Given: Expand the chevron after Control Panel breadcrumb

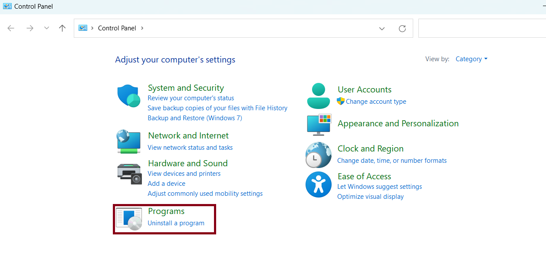Looking at the screenshot, I should tap(142, 28).
